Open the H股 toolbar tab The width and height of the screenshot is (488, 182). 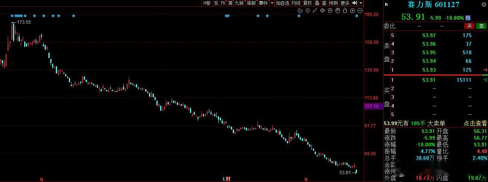pos(207,3)
